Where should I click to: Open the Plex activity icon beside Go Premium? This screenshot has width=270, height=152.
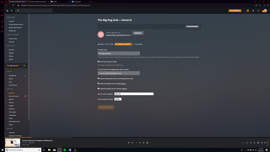[248, 11]
